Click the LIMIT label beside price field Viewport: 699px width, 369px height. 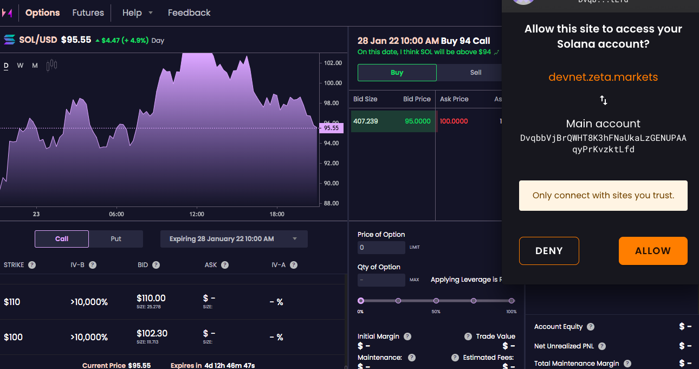pos(415,248)
